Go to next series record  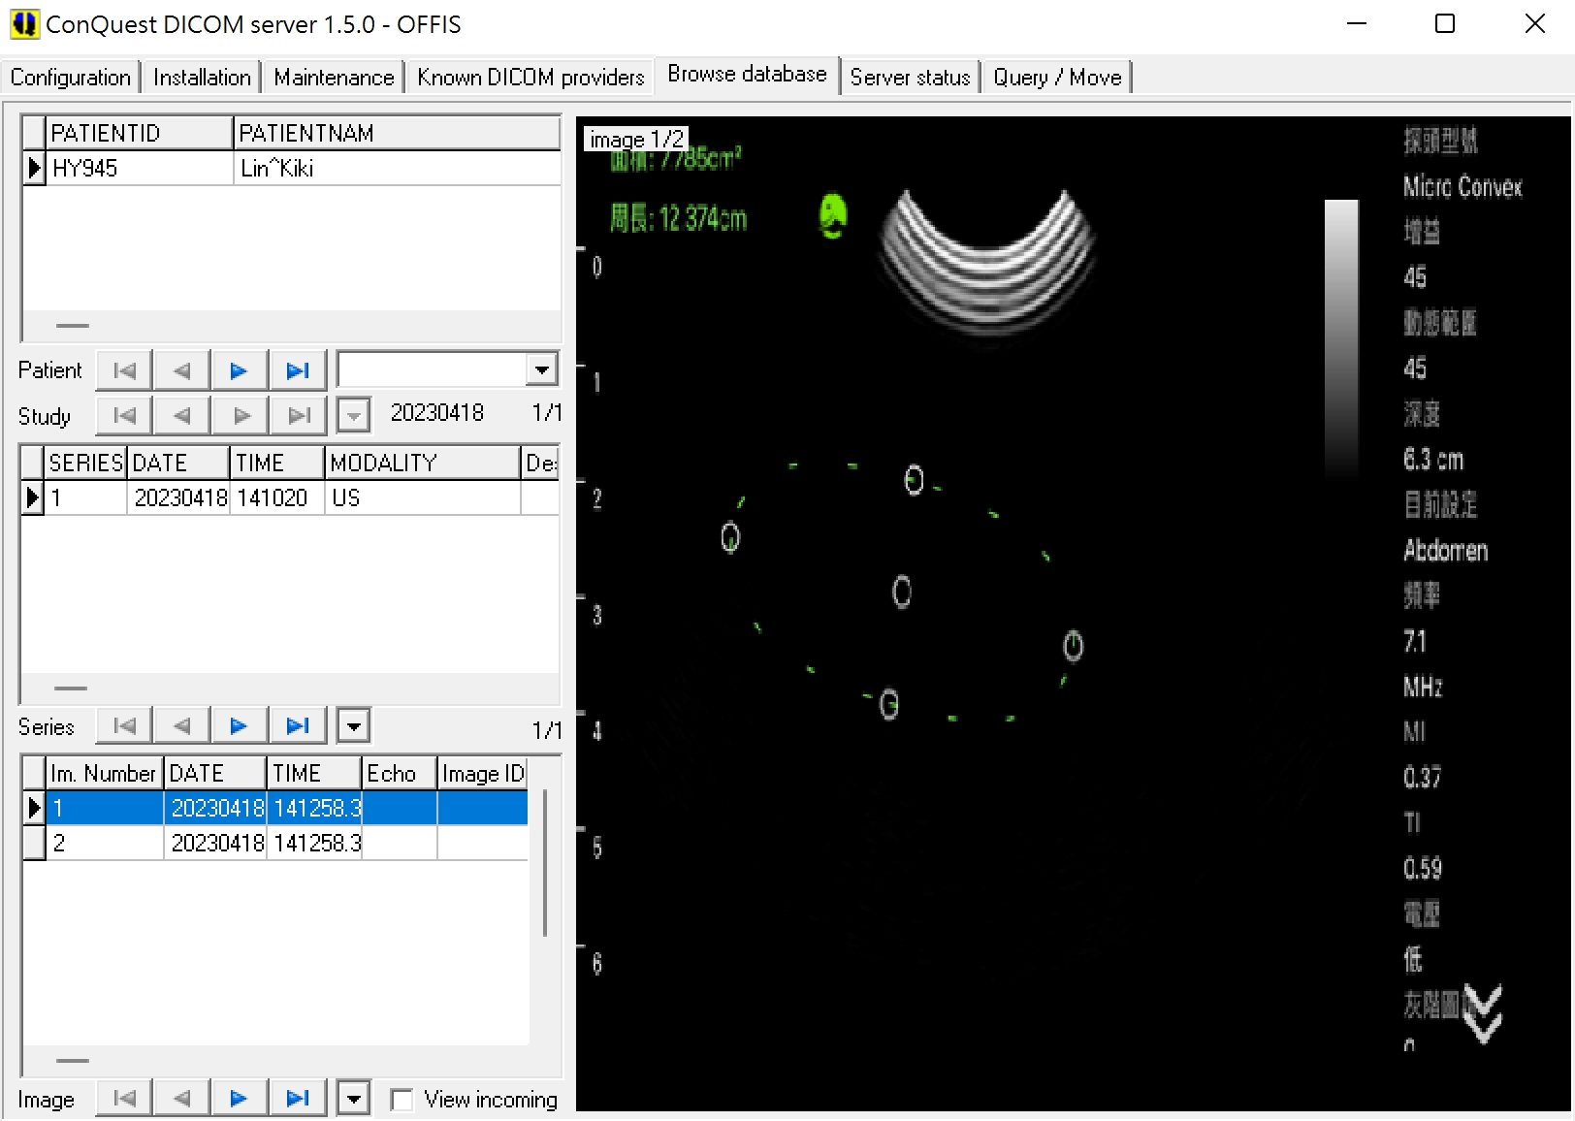pyautogui.click(x=239, y=726)
